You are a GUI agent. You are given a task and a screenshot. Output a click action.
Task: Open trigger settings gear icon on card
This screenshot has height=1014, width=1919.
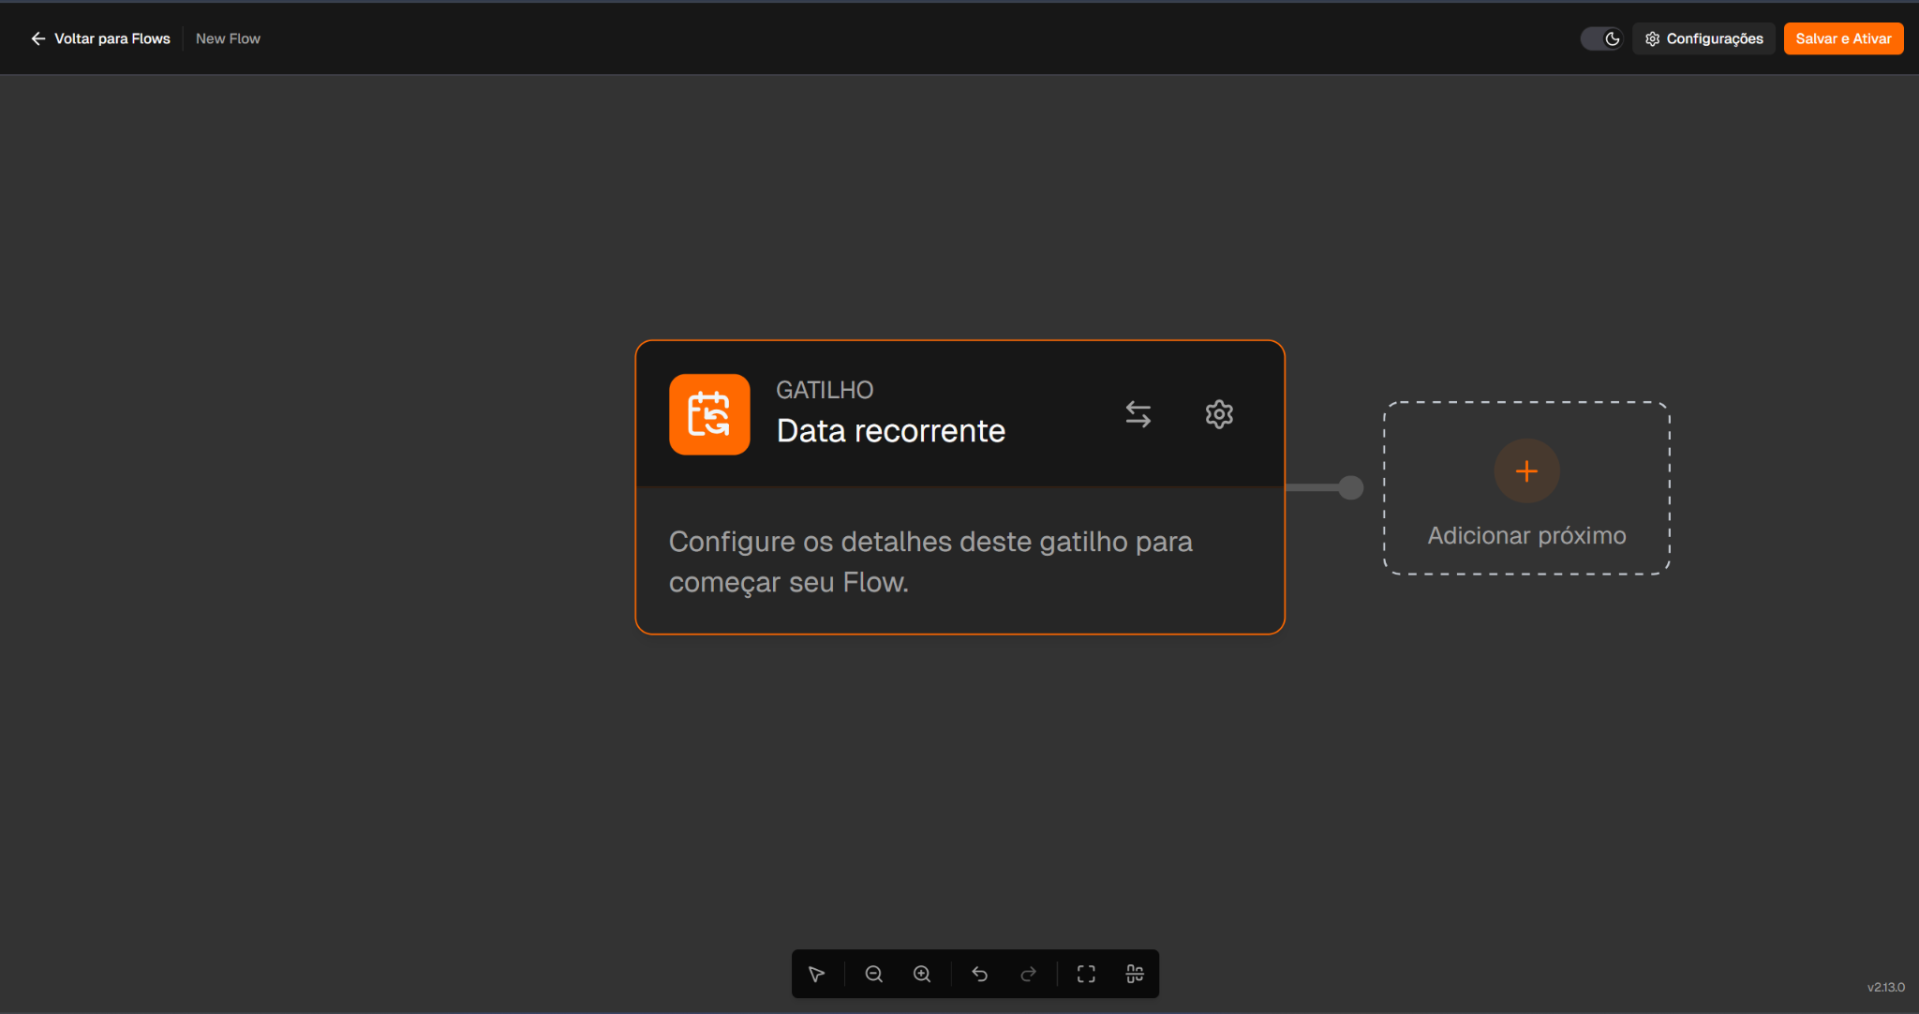1219,414
